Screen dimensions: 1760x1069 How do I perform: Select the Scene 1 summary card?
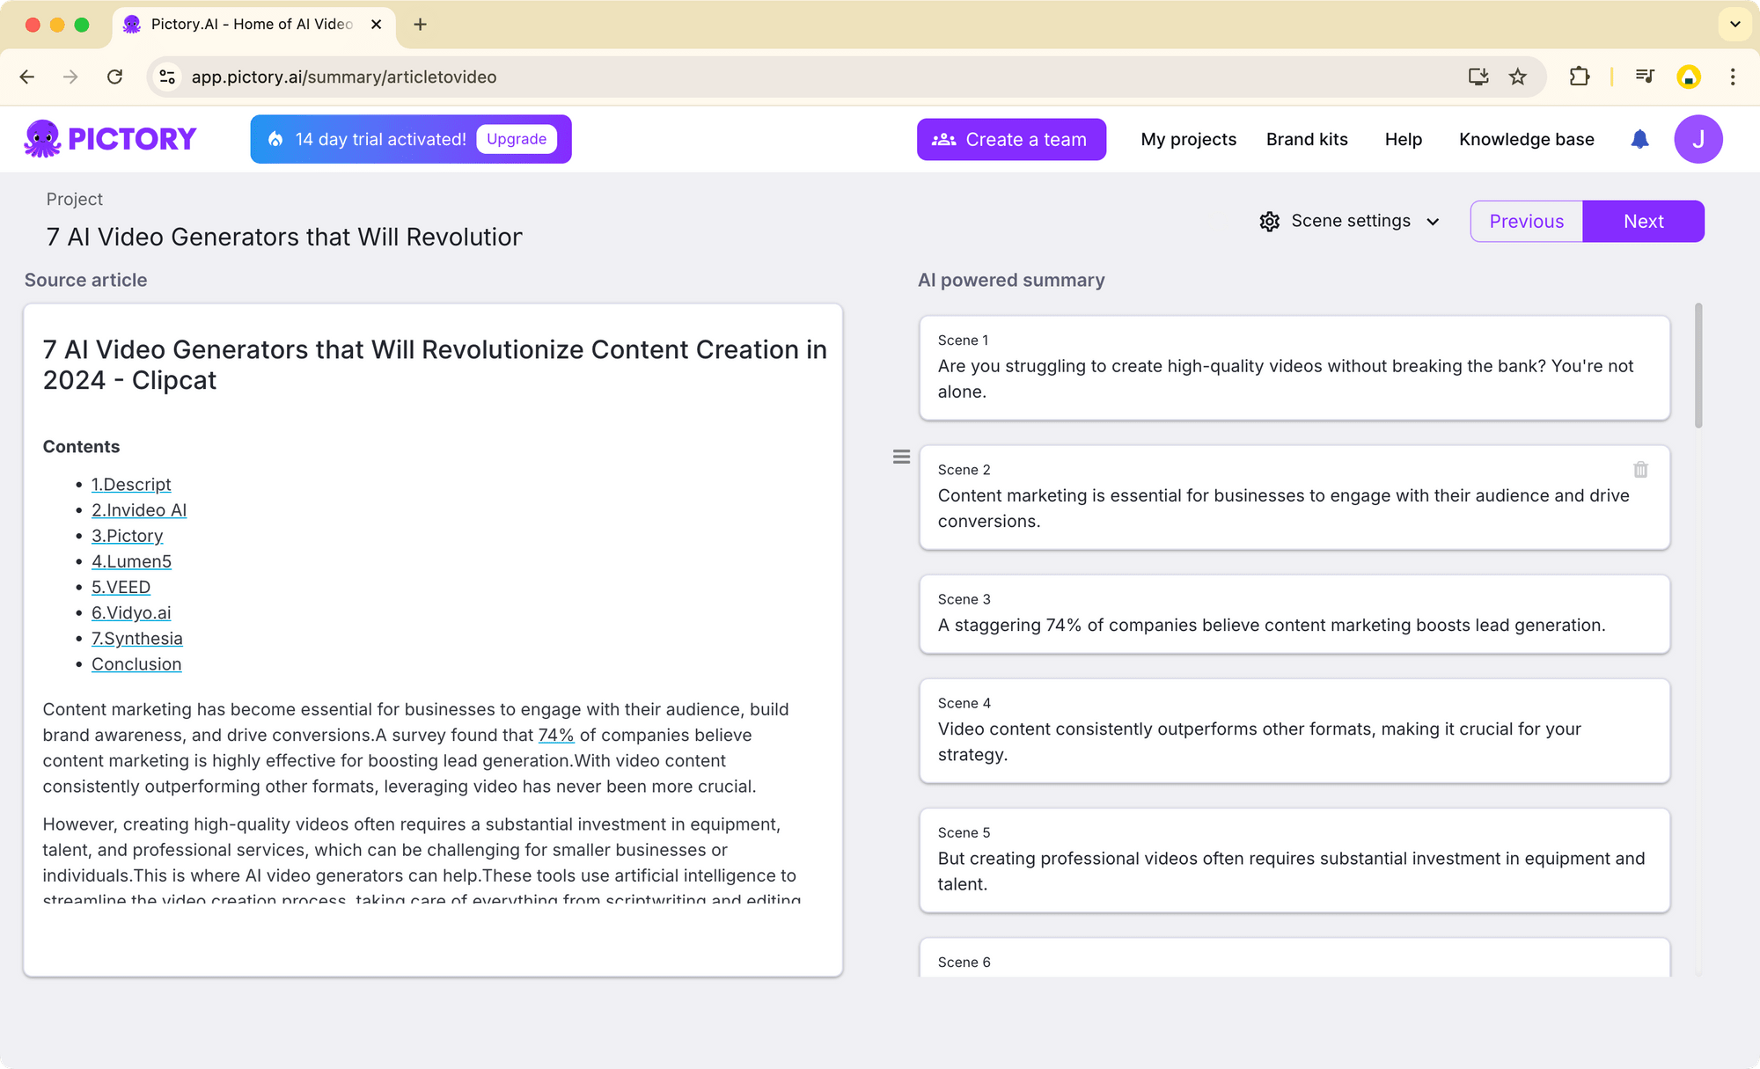[x=1294, y=368]
